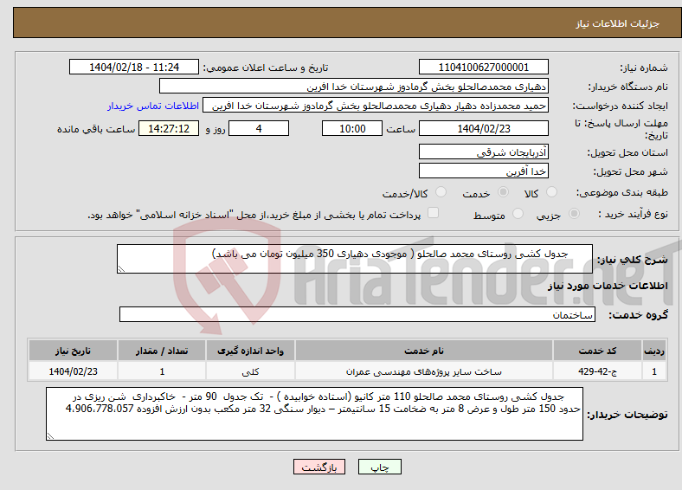This screenshot has width=682, height=490.
Task: Click the شماره نیاز field 1104100627000001
Action: coord(483,67)
